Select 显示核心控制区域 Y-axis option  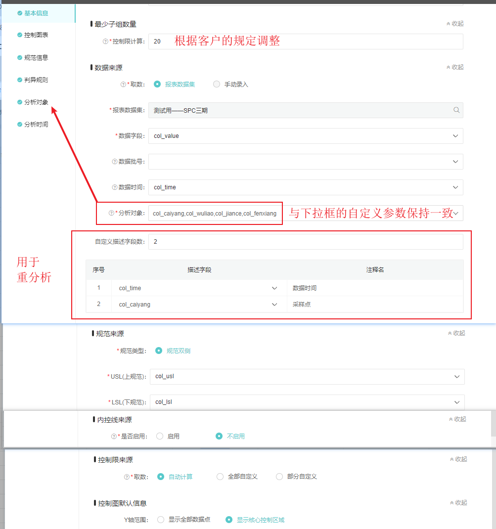pyautogui.click(x=229, y=520)
